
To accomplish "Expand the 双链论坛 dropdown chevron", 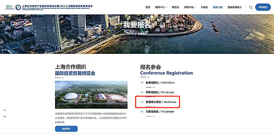I will pos(195,7).
